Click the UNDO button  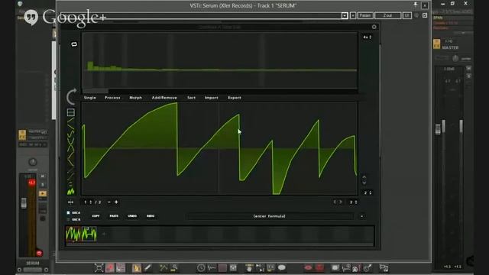click(x=132, y=215)
